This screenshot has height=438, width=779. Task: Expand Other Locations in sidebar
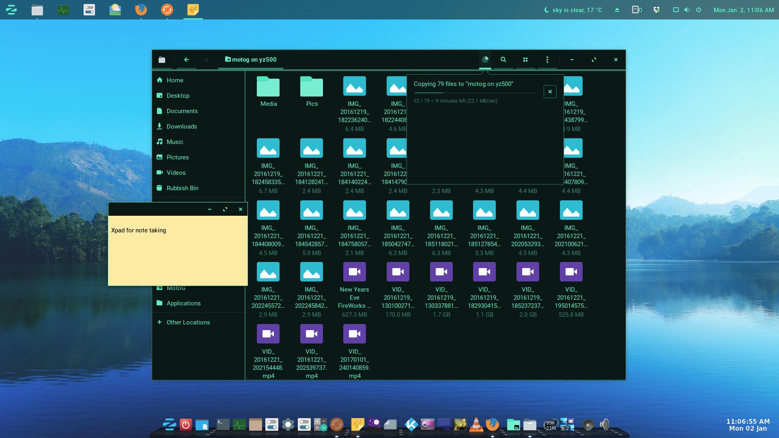click(188, 322)
